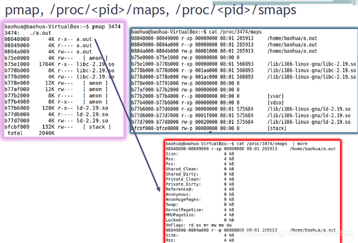This screenshot has height=243, width=358.
Task: Click maps row b778d000-b778e000 rw-p libc
Action: tap(244, 77)
